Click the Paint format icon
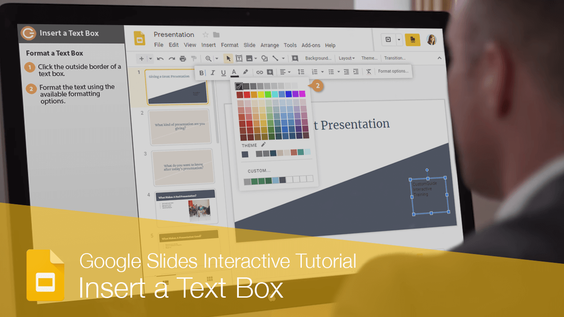564x317 pixels. 193,58
